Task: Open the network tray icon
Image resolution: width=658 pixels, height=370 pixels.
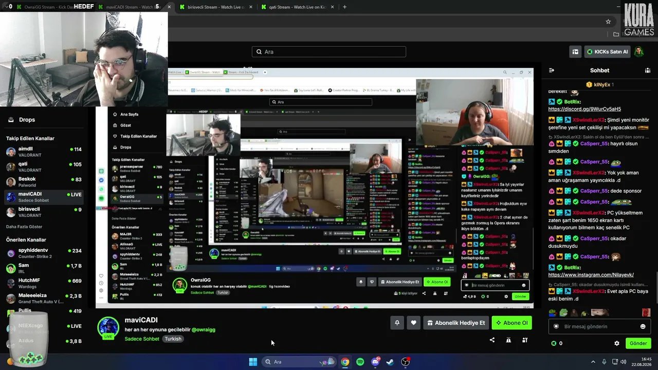Action: 615,362
